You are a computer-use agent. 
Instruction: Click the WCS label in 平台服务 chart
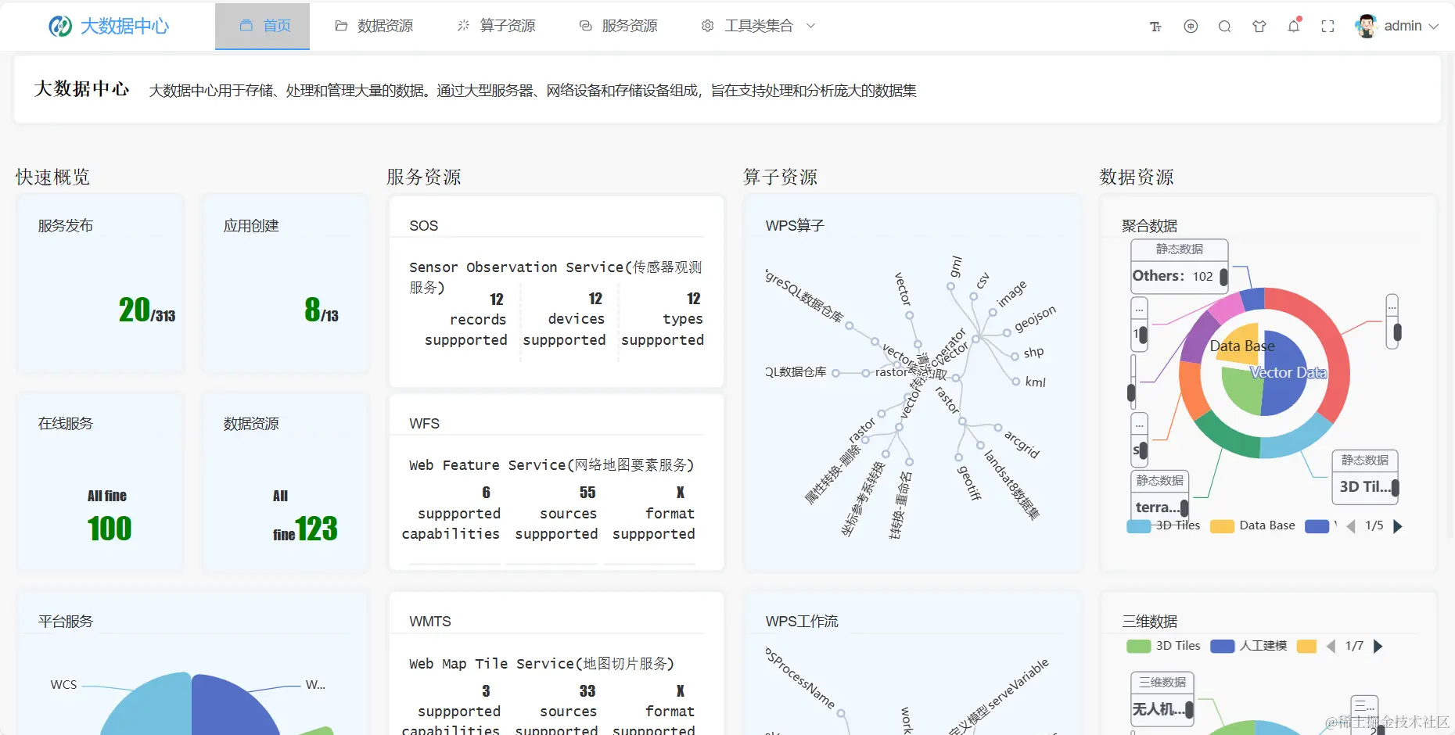[x=64, y=685]
